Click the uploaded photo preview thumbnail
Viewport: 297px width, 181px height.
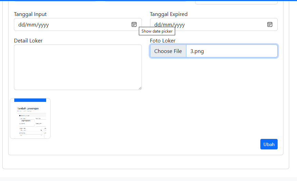click(x=30, y=119)
